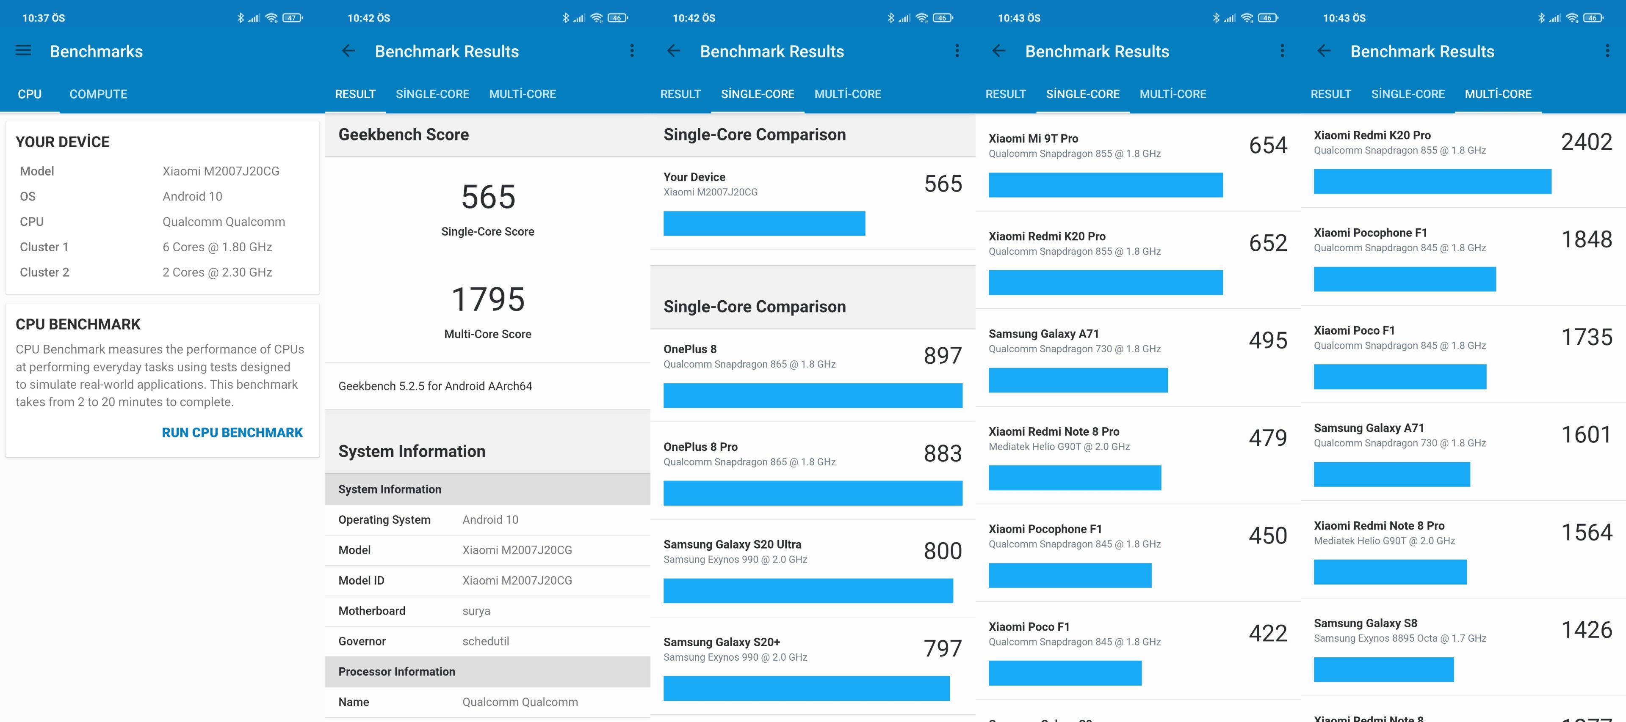This screenshot has width=1626, height=722.
Task: Open SİNGLE-CORE tab on Geekbench Score screen
Action: click(432, 94)
